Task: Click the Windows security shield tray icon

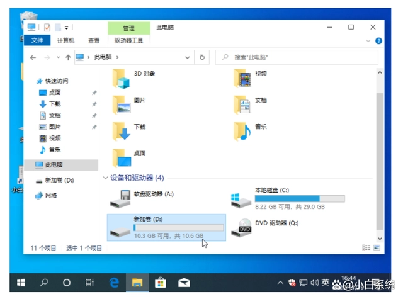Action: pos(292,283)
